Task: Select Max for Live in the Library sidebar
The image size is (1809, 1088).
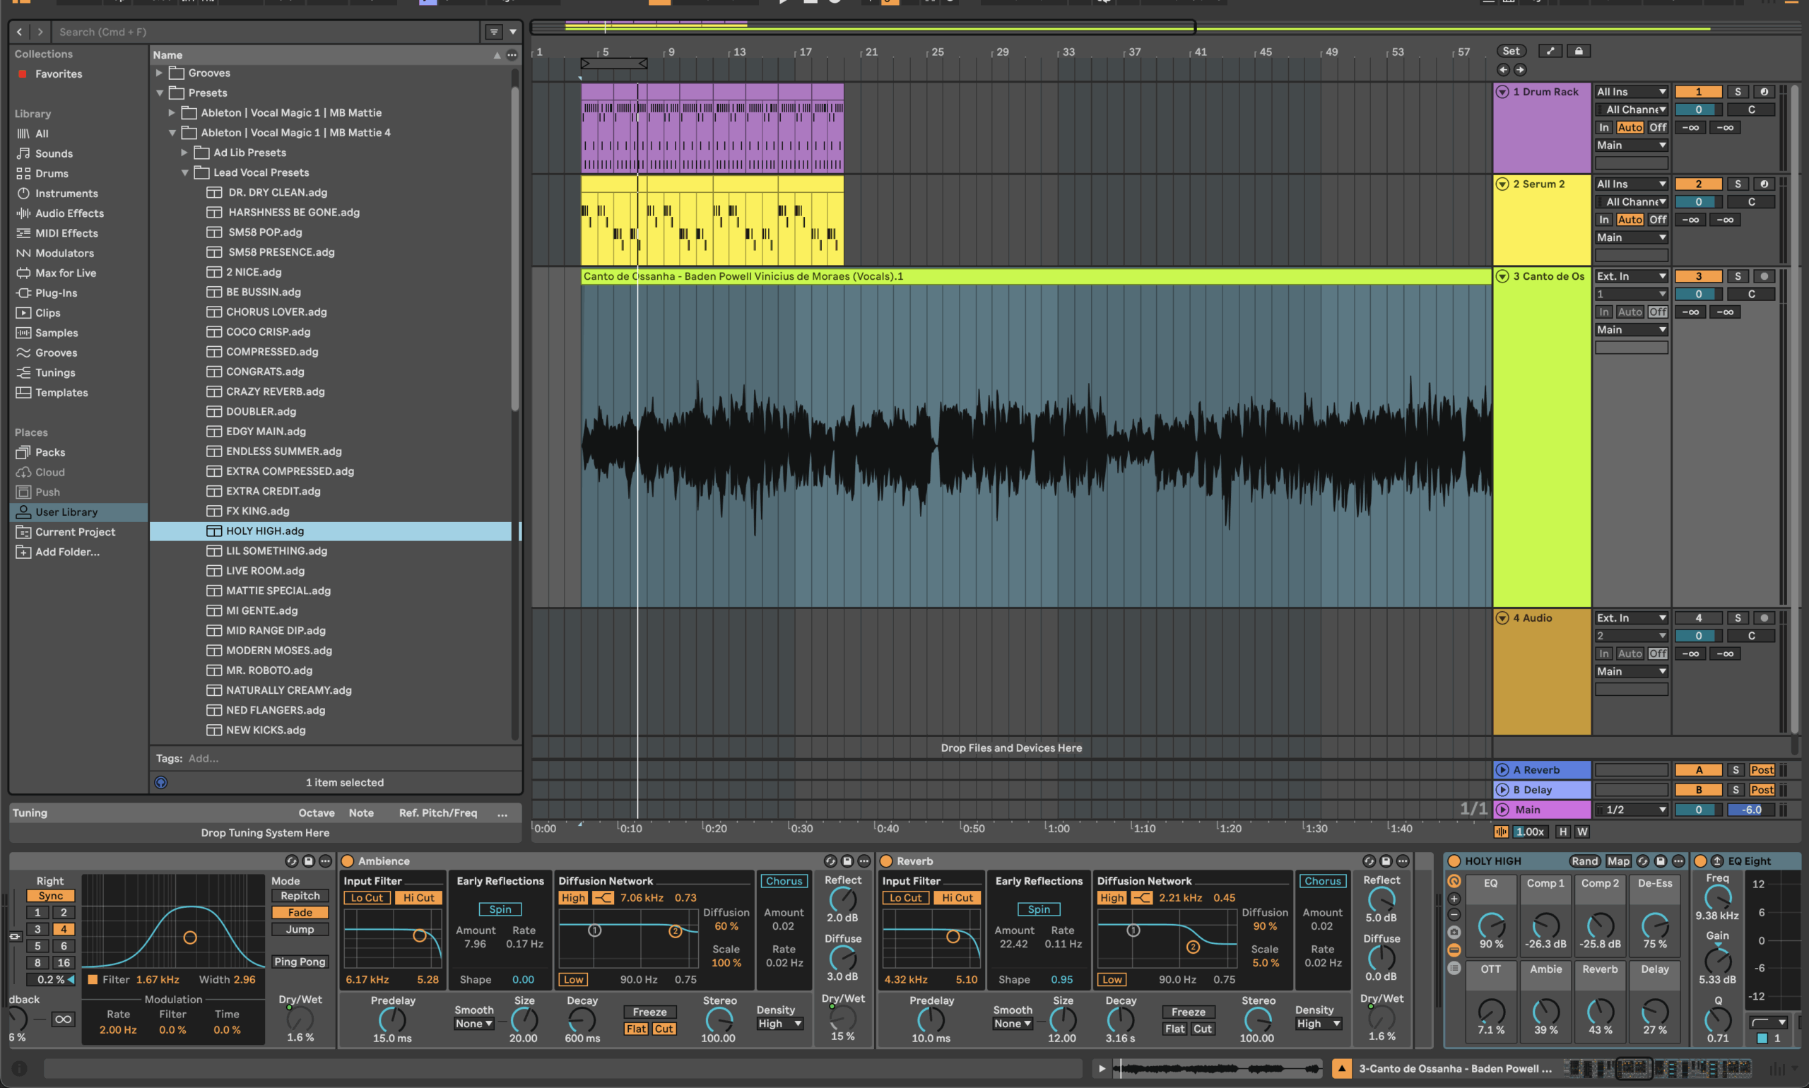Action: point(66,272)
